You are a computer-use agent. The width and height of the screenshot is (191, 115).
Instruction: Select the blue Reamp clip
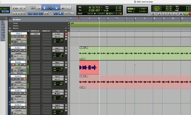[x=89, y=68]
